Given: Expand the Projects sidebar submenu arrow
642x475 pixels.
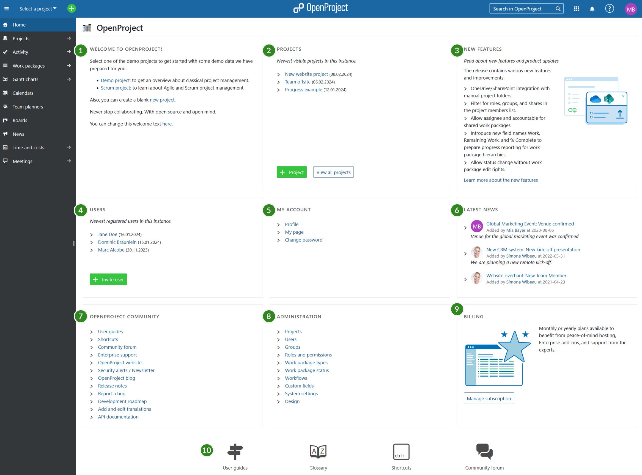Looking at the screenshot, I should [x=69, y=38].
